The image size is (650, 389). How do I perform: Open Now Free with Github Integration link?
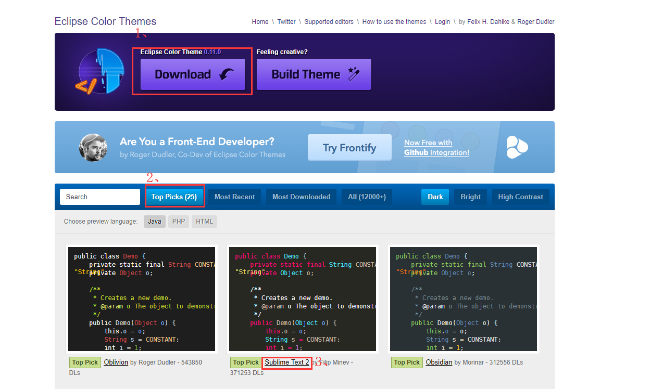[436, 148]
